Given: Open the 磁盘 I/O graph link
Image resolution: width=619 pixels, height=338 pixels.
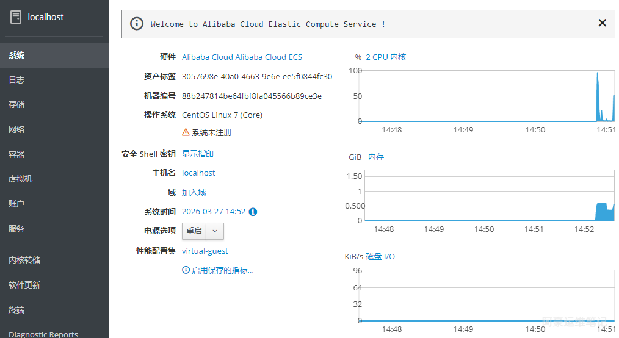Looking at the screenshot, I should [x=380, y=256].
